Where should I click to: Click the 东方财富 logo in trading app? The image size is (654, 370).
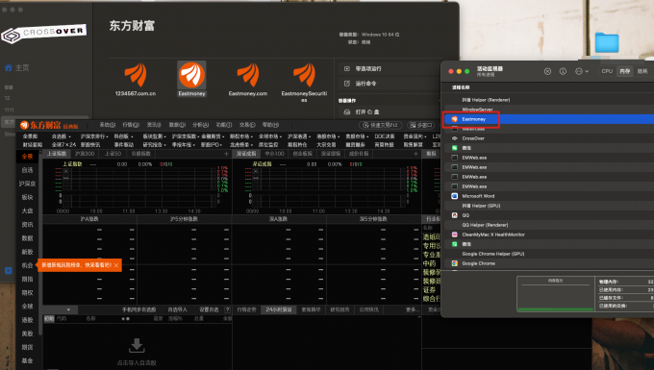pos(49,125)
